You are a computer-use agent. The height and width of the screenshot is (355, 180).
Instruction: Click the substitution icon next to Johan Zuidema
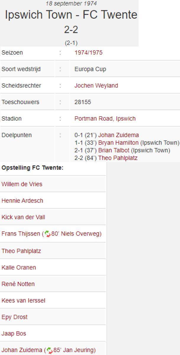point(50,350)
